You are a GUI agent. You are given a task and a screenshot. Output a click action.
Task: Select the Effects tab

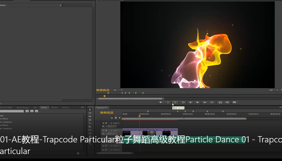tap(44, 108)
